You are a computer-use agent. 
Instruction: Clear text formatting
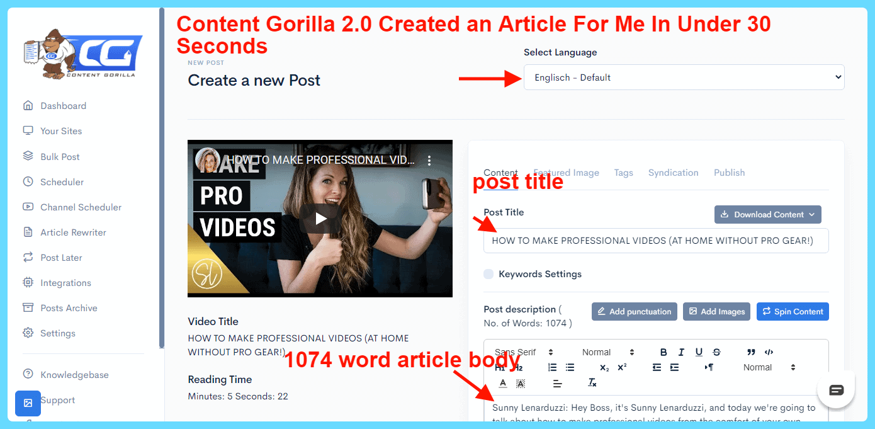click(x=592, y=382)
